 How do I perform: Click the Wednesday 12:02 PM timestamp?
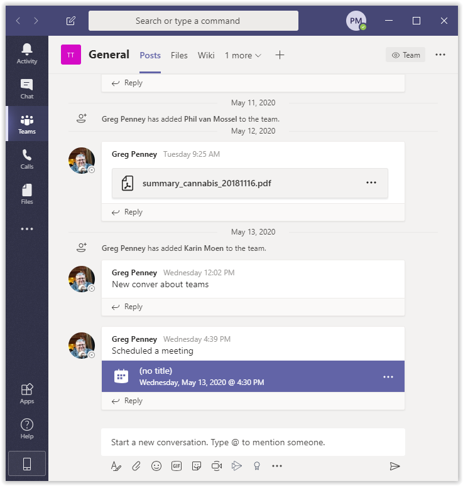(x=199, y=273)
